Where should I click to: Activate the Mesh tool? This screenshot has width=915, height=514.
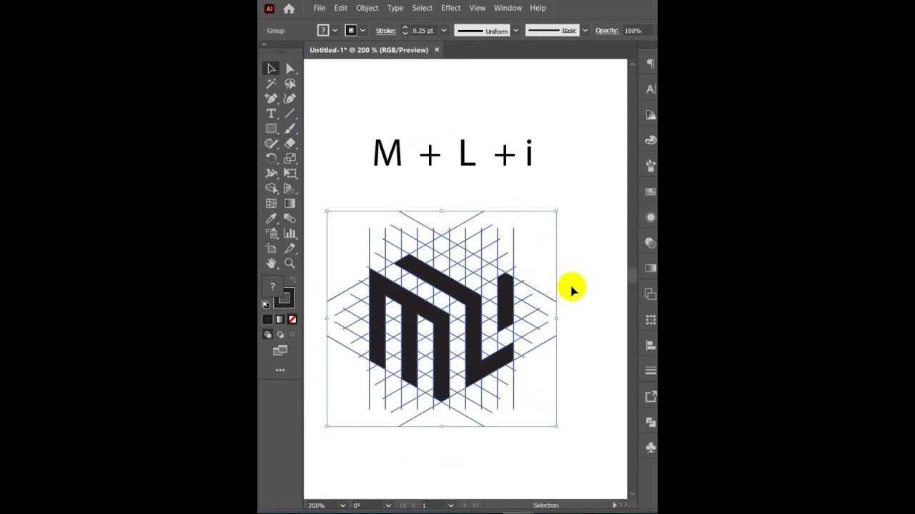click(271, 203)
